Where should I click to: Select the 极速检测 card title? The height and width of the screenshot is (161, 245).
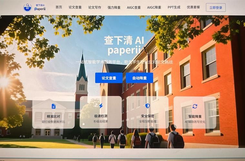(x=101, y=116)
